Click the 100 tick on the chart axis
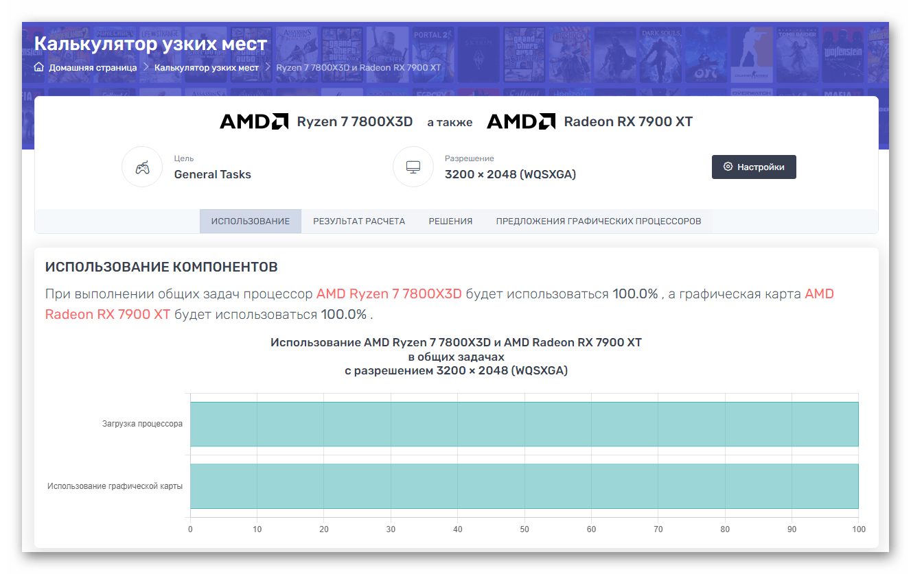The height and width of the screenshot is (574, 911). pyautogui.click(x=859, y=529)
